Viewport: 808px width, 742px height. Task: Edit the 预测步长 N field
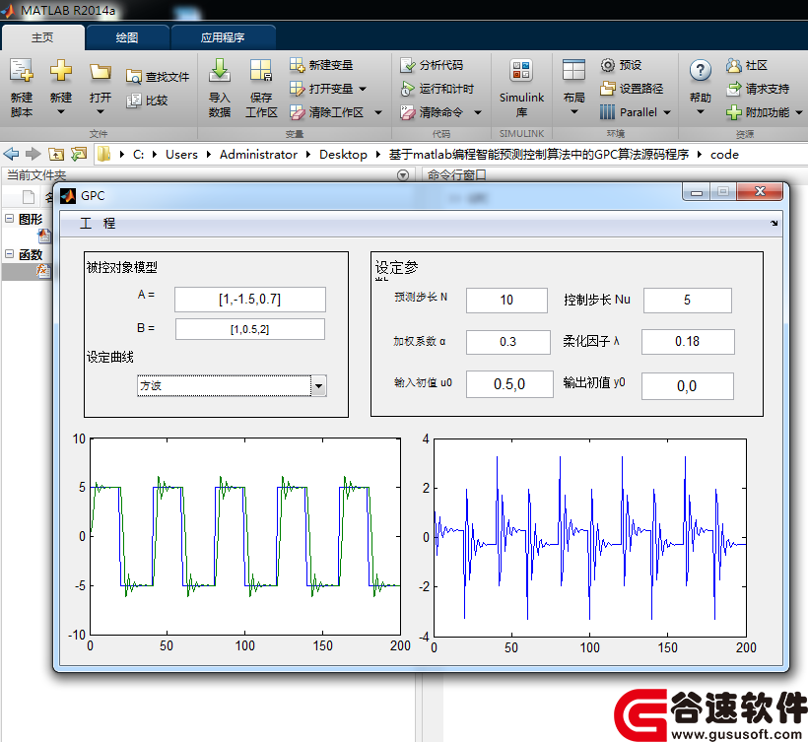506,300
